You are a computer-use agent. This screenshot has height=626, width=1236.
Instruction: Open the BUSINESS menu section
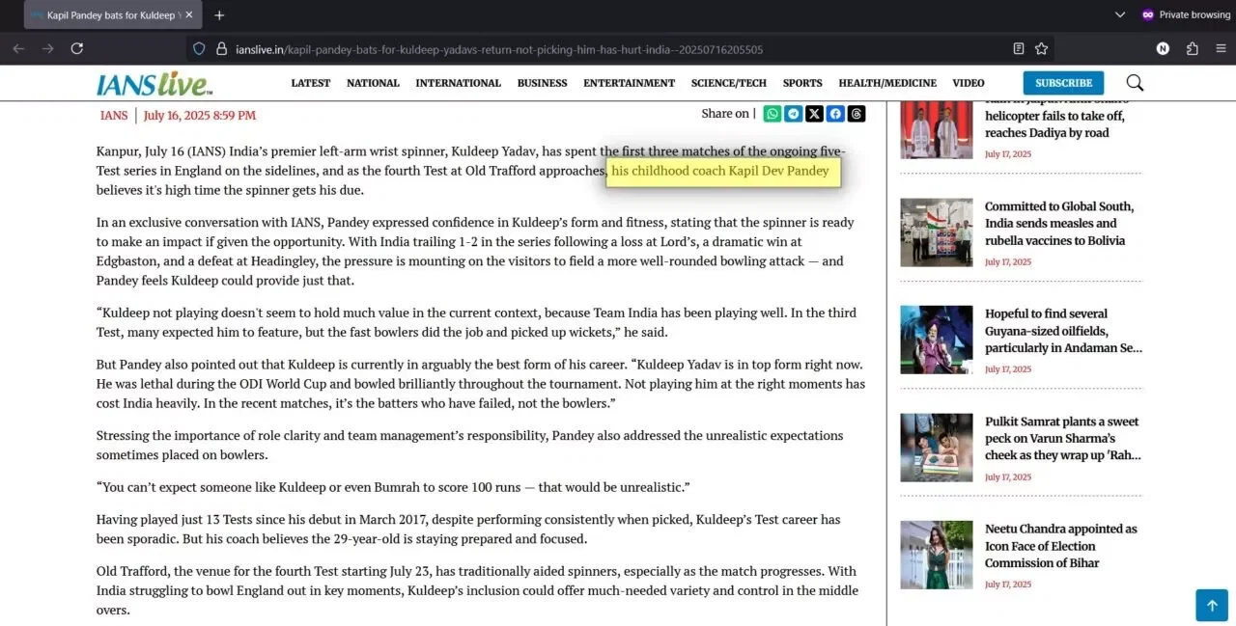click(542, 83)
